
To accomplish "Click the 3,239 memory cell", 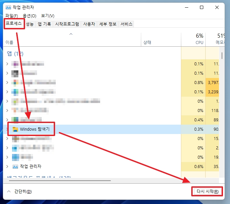I will click(212, 92).
